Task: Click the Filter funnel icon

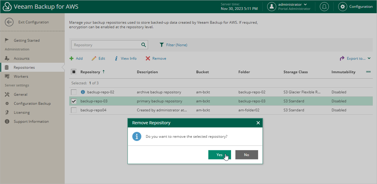Action: [x=162, y=45]
